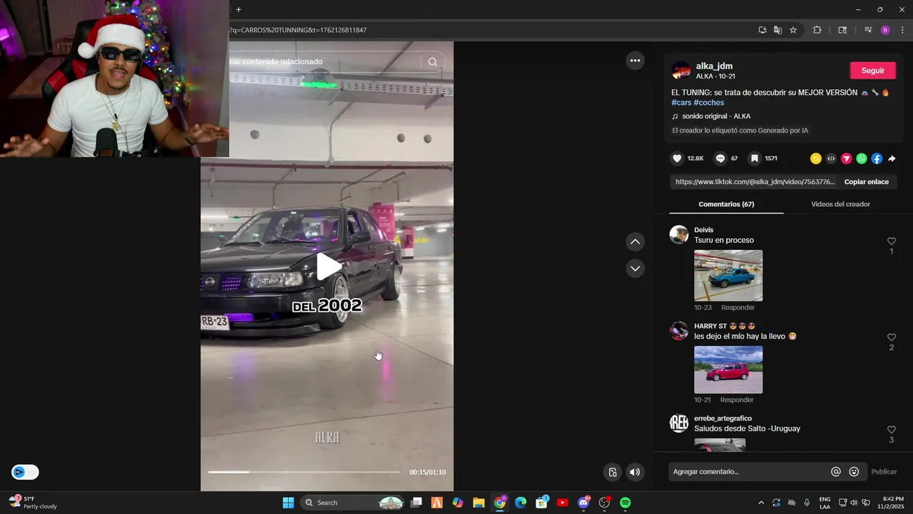
Task: Show hidden system tray icons chevron
Action: (x=761, y=503)
